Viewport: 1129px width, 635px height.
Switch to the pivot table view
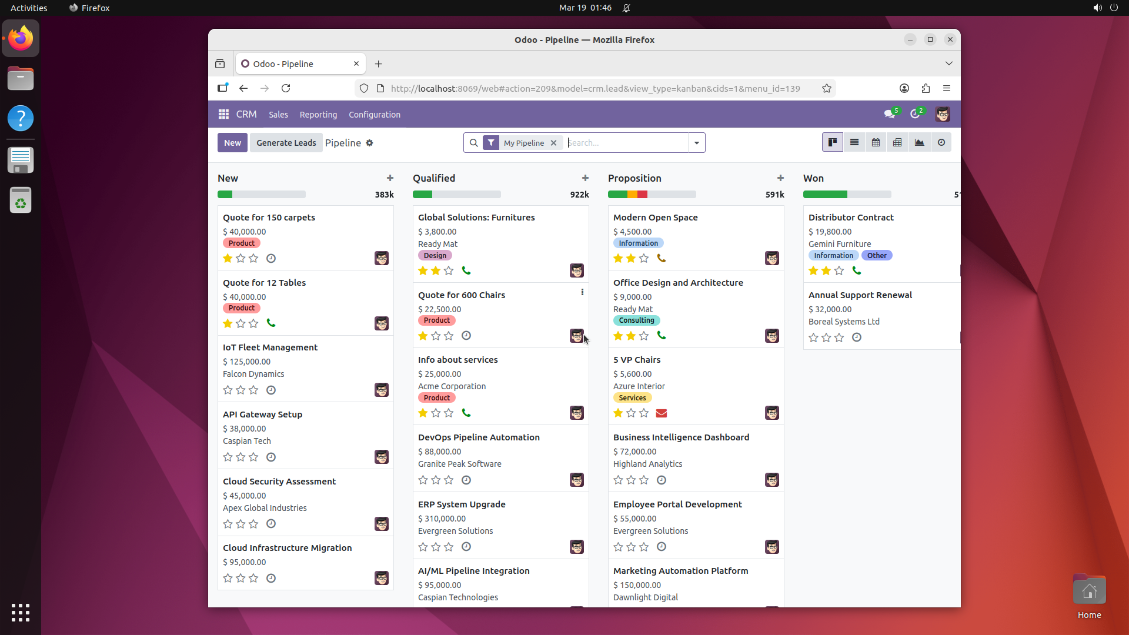coord(897,142)
